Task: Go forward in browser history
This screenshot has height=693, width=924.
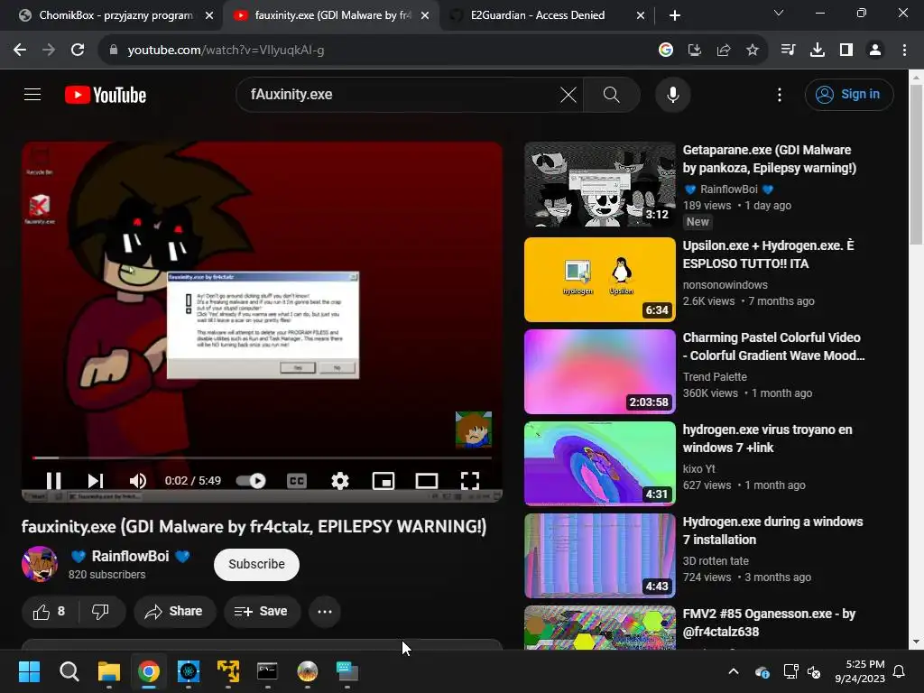Action: [49, 51]
